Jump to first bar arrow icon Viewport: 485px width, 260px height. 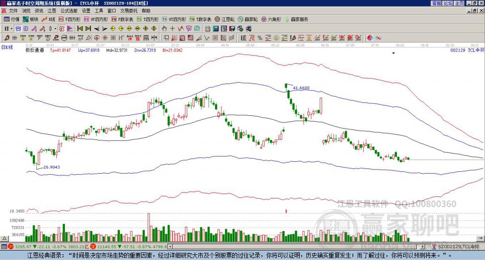[80, 28]
